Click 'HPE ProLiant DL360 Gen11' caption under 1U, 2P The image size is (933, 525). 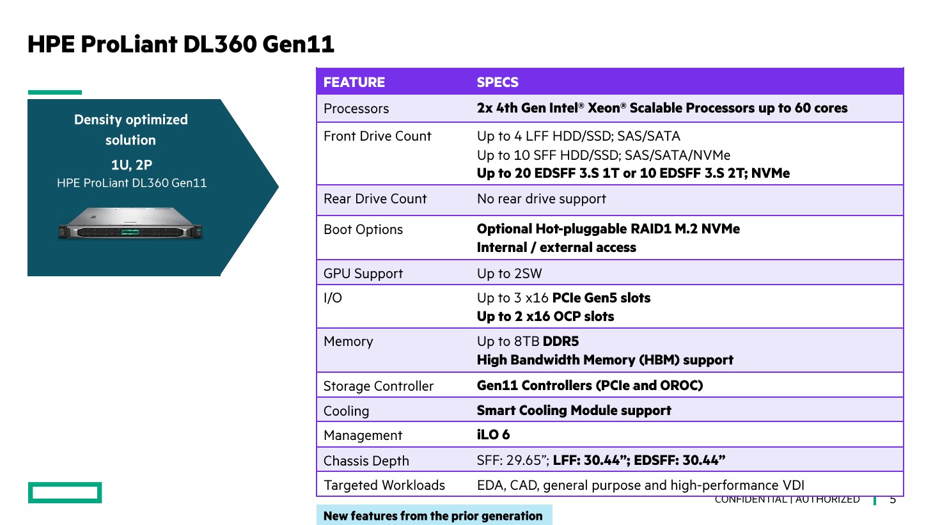(132, 183)
